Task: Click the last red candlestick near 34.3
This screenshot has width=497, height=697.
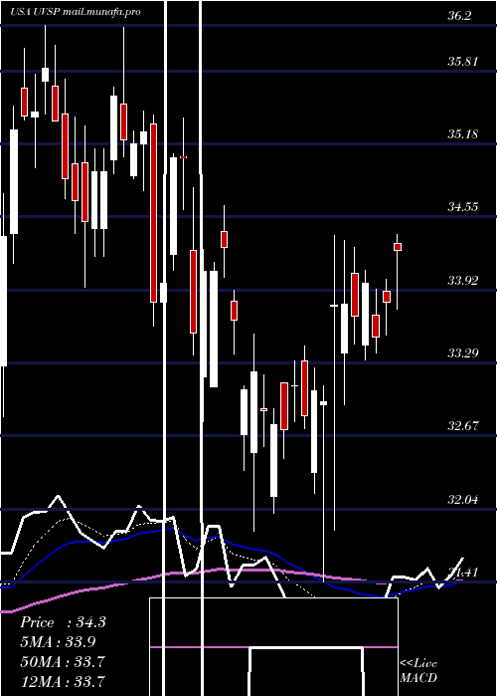Action: click(398, 247)
